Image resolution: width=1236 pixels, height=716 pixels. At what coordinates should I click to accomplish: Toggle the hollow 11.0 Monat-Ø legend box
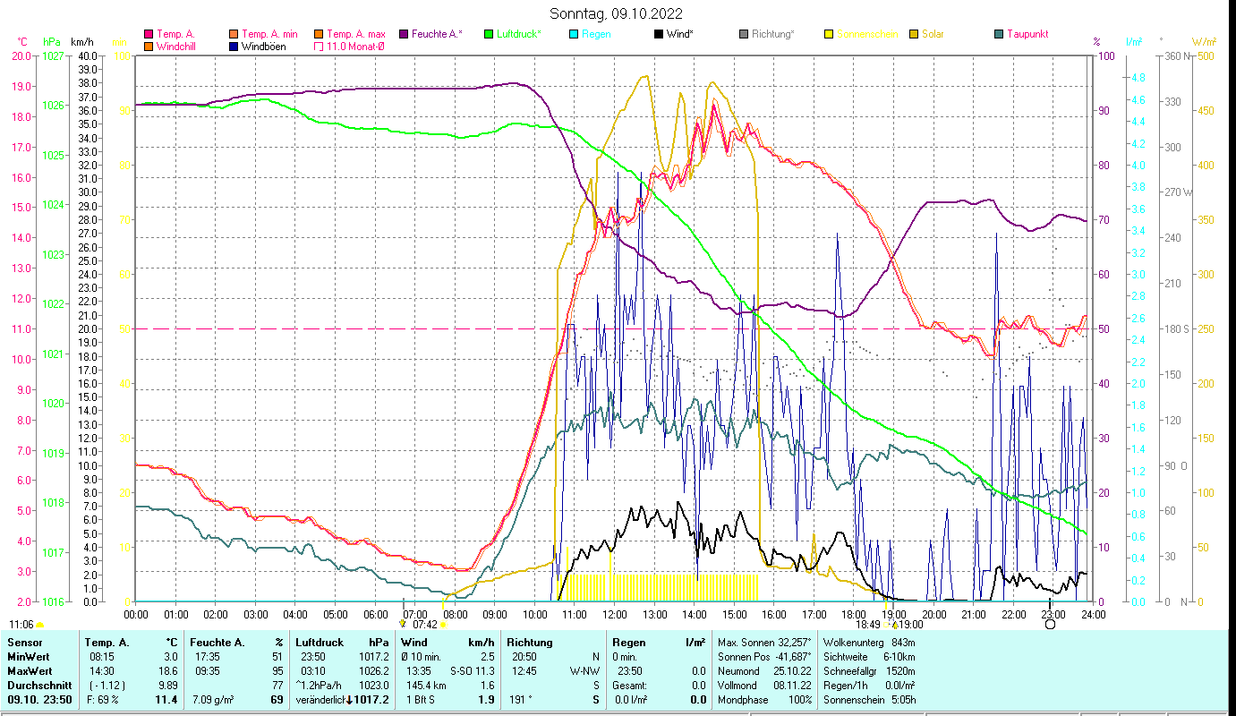pyautogui.click(x=319, y=47)
